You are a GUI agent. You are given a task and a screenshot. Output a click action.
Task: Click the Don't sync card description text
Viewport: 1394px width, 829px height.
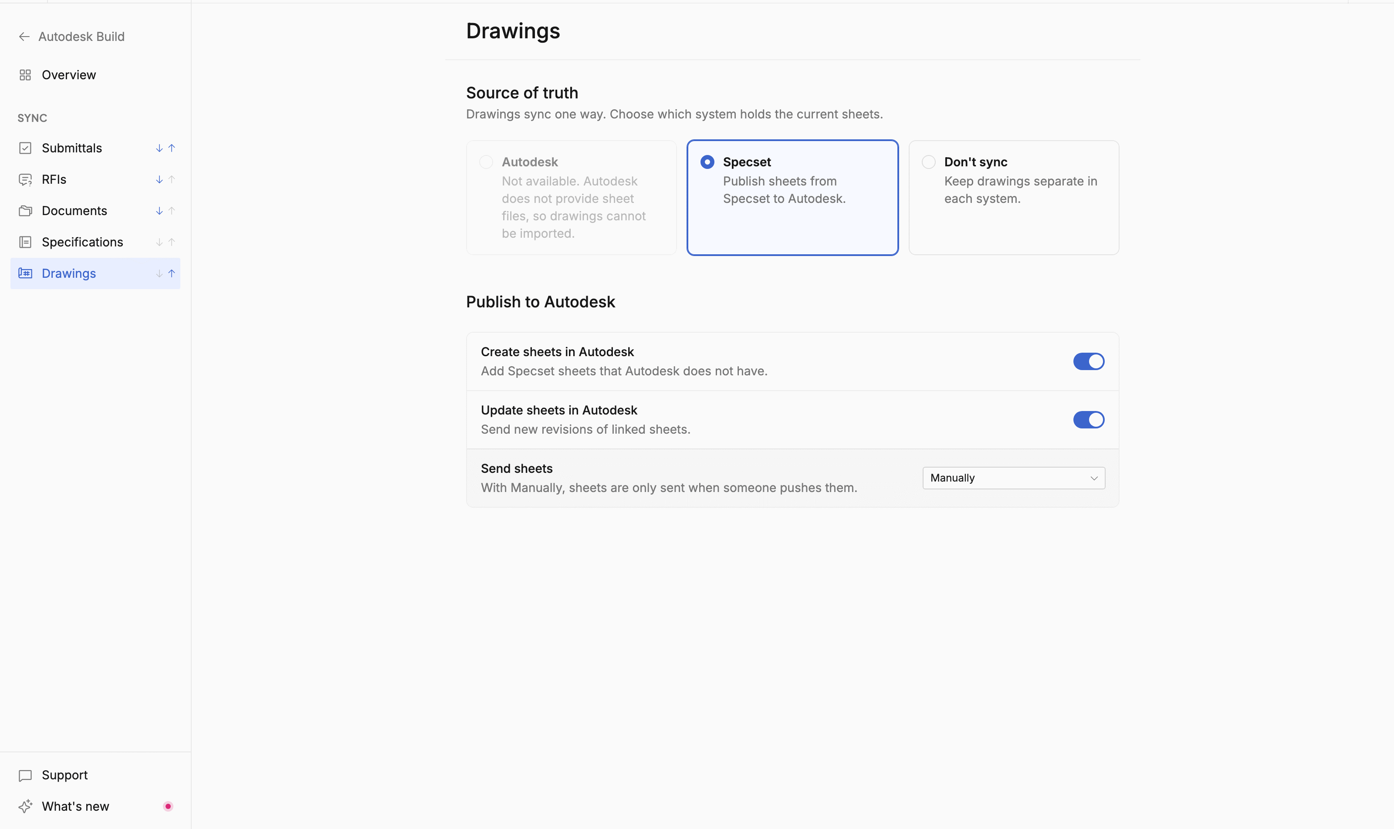pos(1021,190)
